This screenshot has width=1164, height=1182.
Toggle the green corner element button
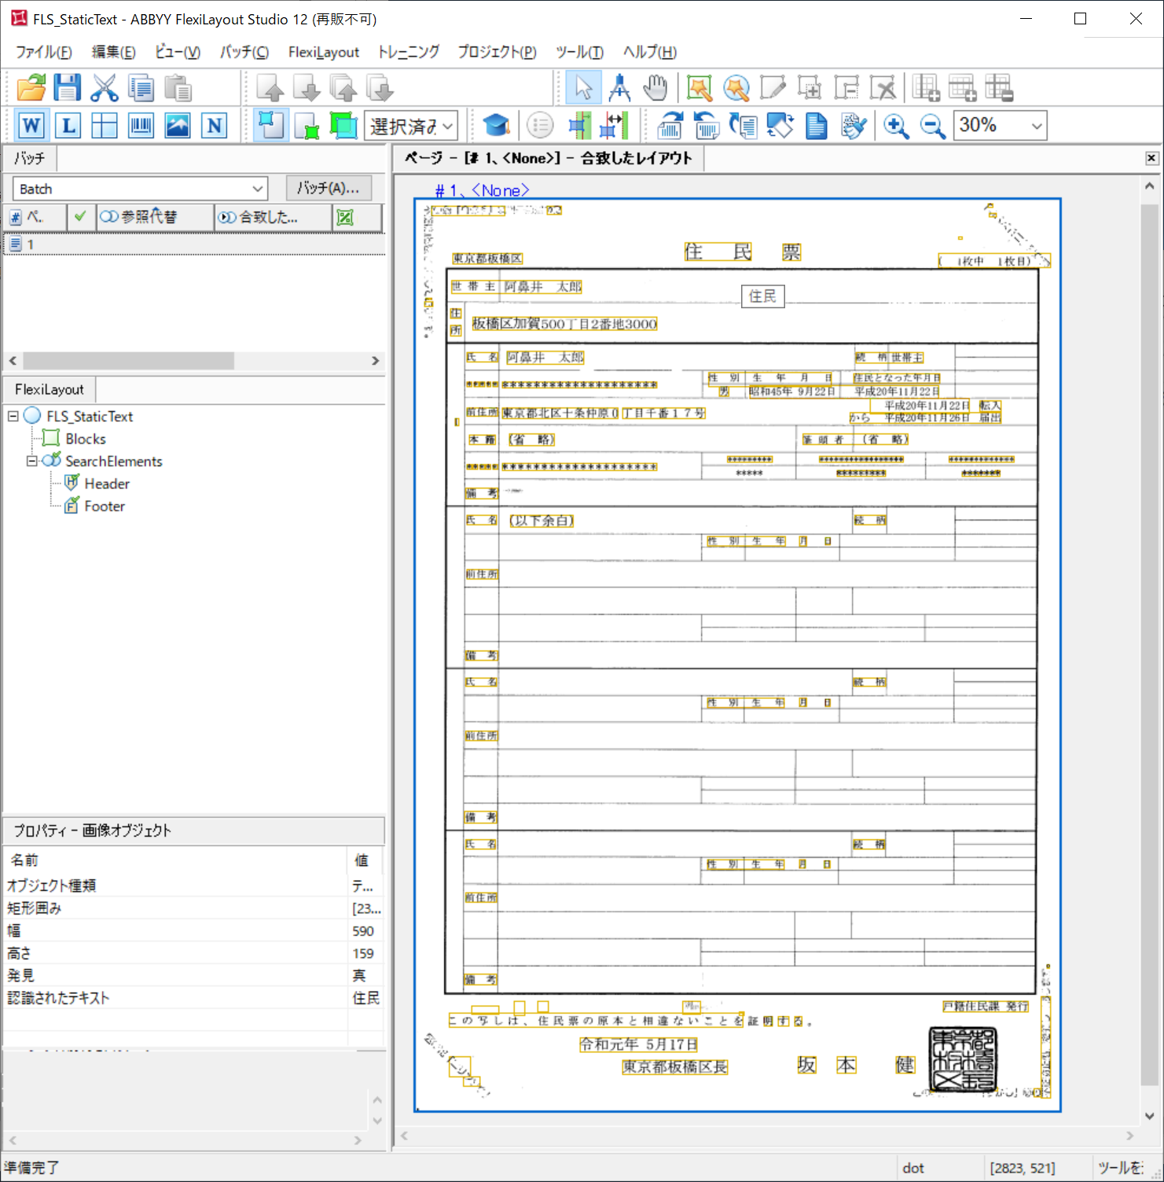307,125
